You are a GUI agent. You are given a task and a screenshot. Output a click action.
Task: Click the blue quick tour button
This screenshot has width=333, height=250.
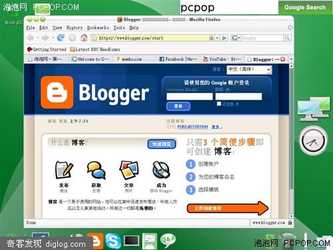162,144
